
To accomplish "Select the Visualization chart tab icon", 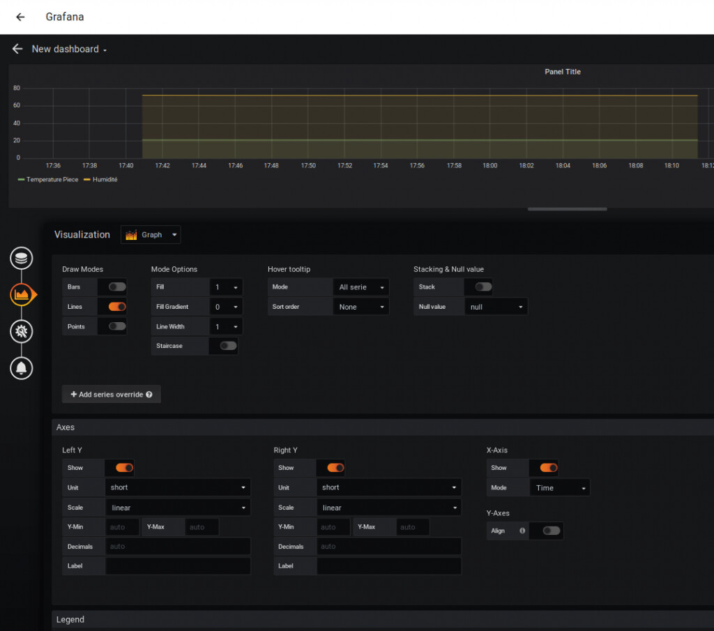I will click(x=22, y=295).
